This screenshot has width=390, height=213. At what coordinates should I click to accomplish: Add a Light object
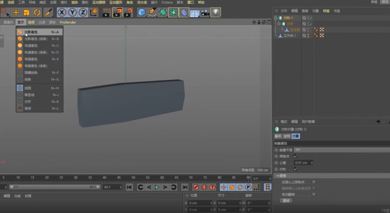pos(216,13)
